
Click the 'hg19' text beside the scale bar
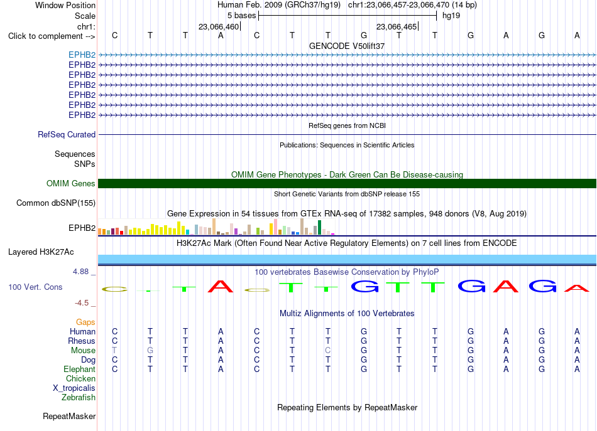click(451, 16)
